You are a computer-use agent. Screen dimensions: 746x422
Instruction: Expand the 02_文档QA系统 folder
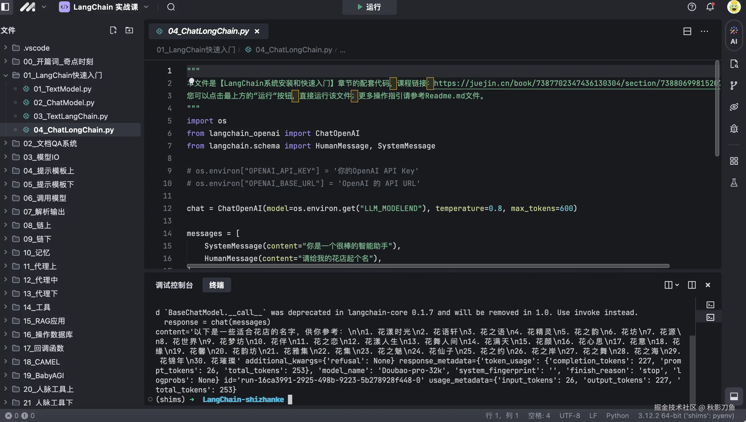tap(50, 144)
